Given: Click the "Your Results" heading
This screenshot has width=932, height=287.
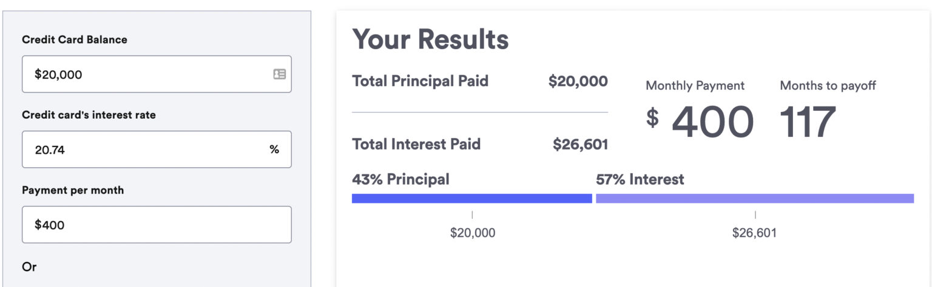Looking at the screenshot, I should (x=430, y=39).
